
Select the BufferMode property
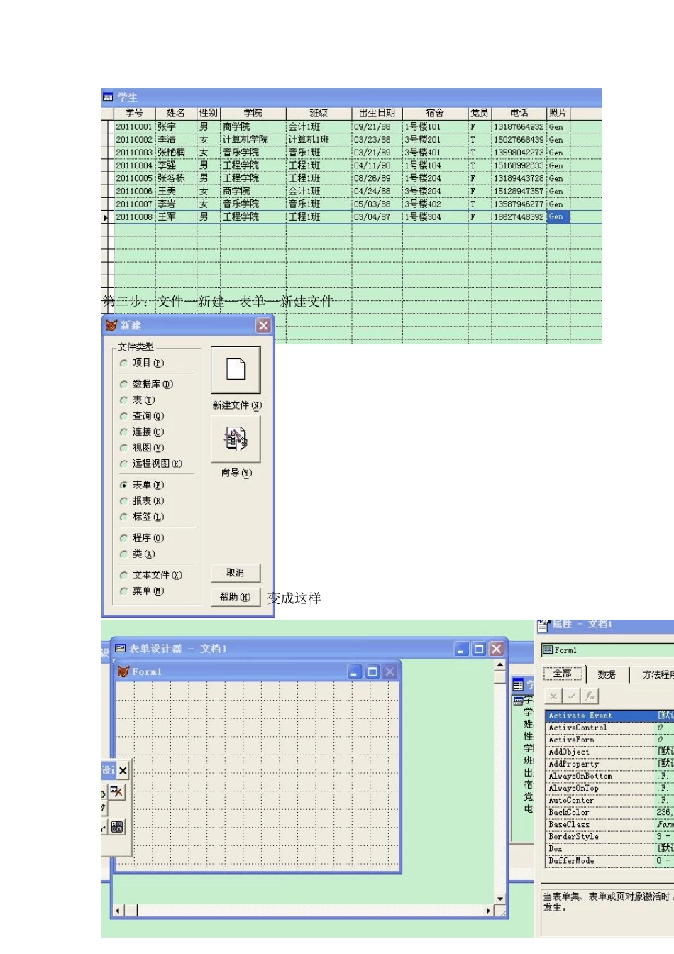[609, 860]
